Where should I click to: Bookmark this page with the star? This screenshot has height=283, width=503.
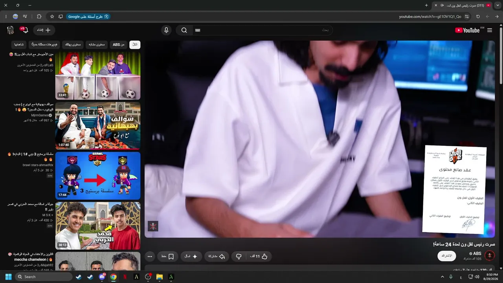pyautogui.click(x=52, y=17)
